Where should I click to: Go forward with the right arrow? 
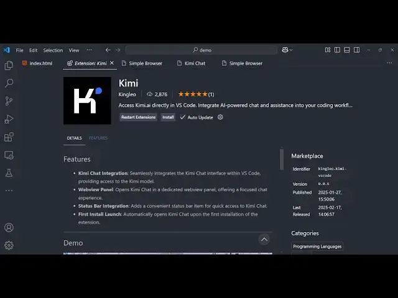pyautogui.click(x=118, y=50)
